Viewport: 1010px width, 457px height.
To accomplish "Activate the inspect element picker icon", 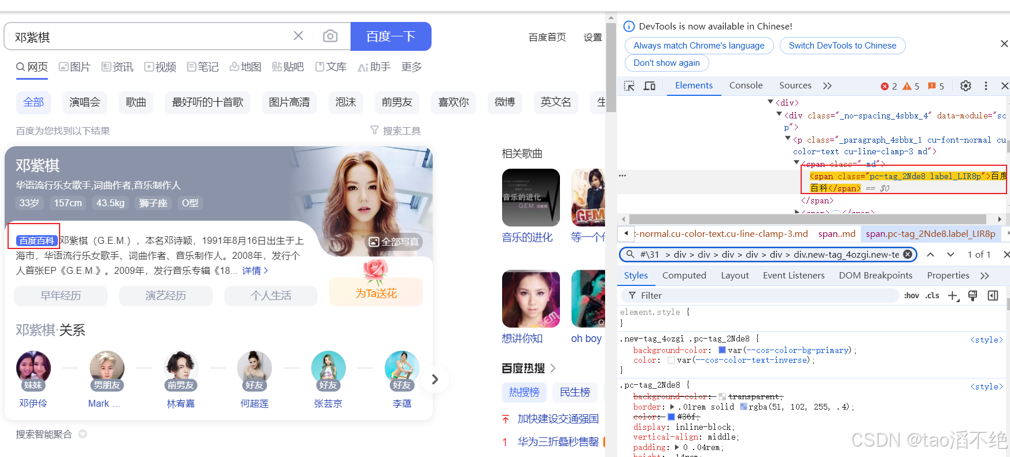I will (x=629, y=86).
